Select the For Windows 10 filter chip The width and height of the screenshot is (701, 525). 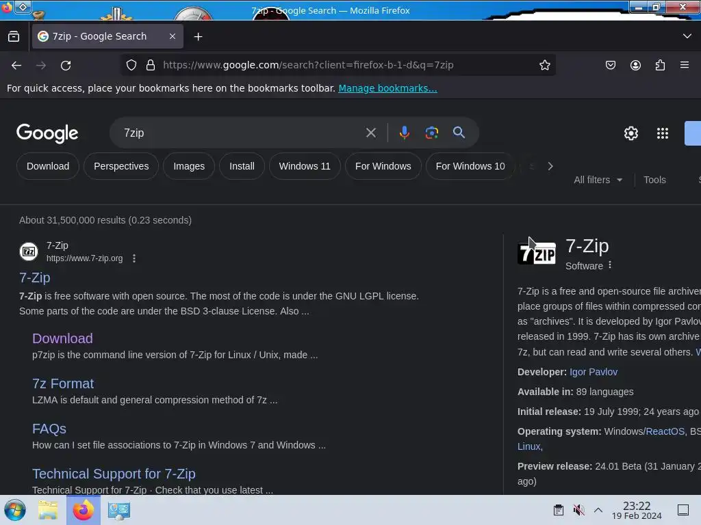(x=470, y=166)
